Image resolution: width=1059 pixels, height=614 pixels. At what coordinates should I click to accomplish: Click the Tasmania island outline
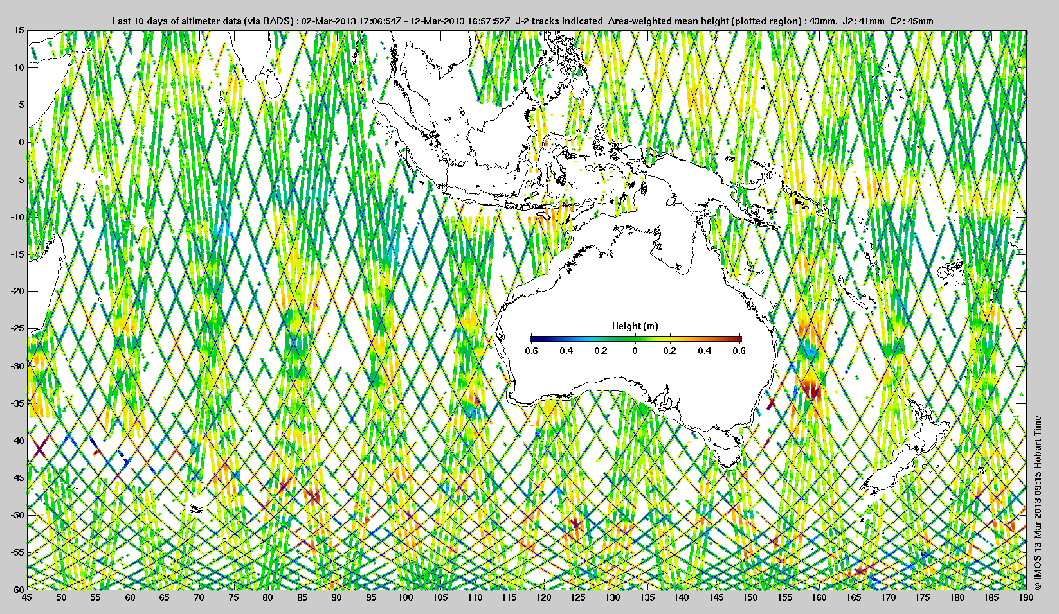pyautogui.click(x=727, y=454)
